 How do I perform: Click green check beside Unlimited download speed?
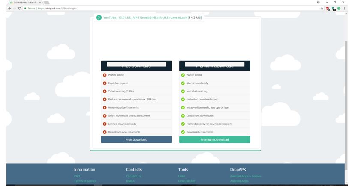(x=183, y=100)
